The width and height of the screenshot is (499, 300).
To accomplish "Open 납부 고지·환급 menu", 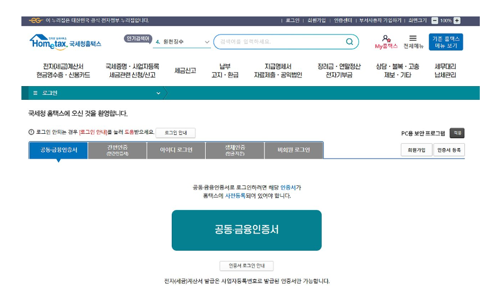I will click(225, 71).
